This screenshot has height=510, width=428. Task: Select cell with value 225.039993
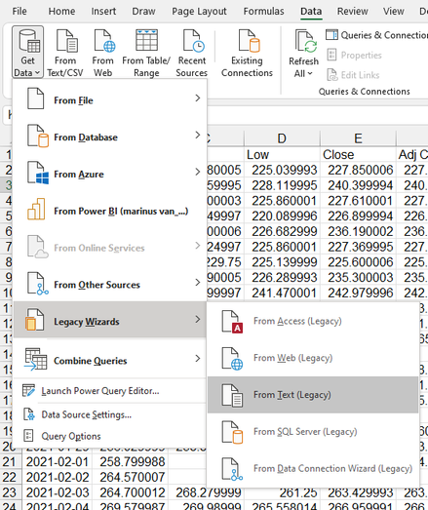[282, 170]
